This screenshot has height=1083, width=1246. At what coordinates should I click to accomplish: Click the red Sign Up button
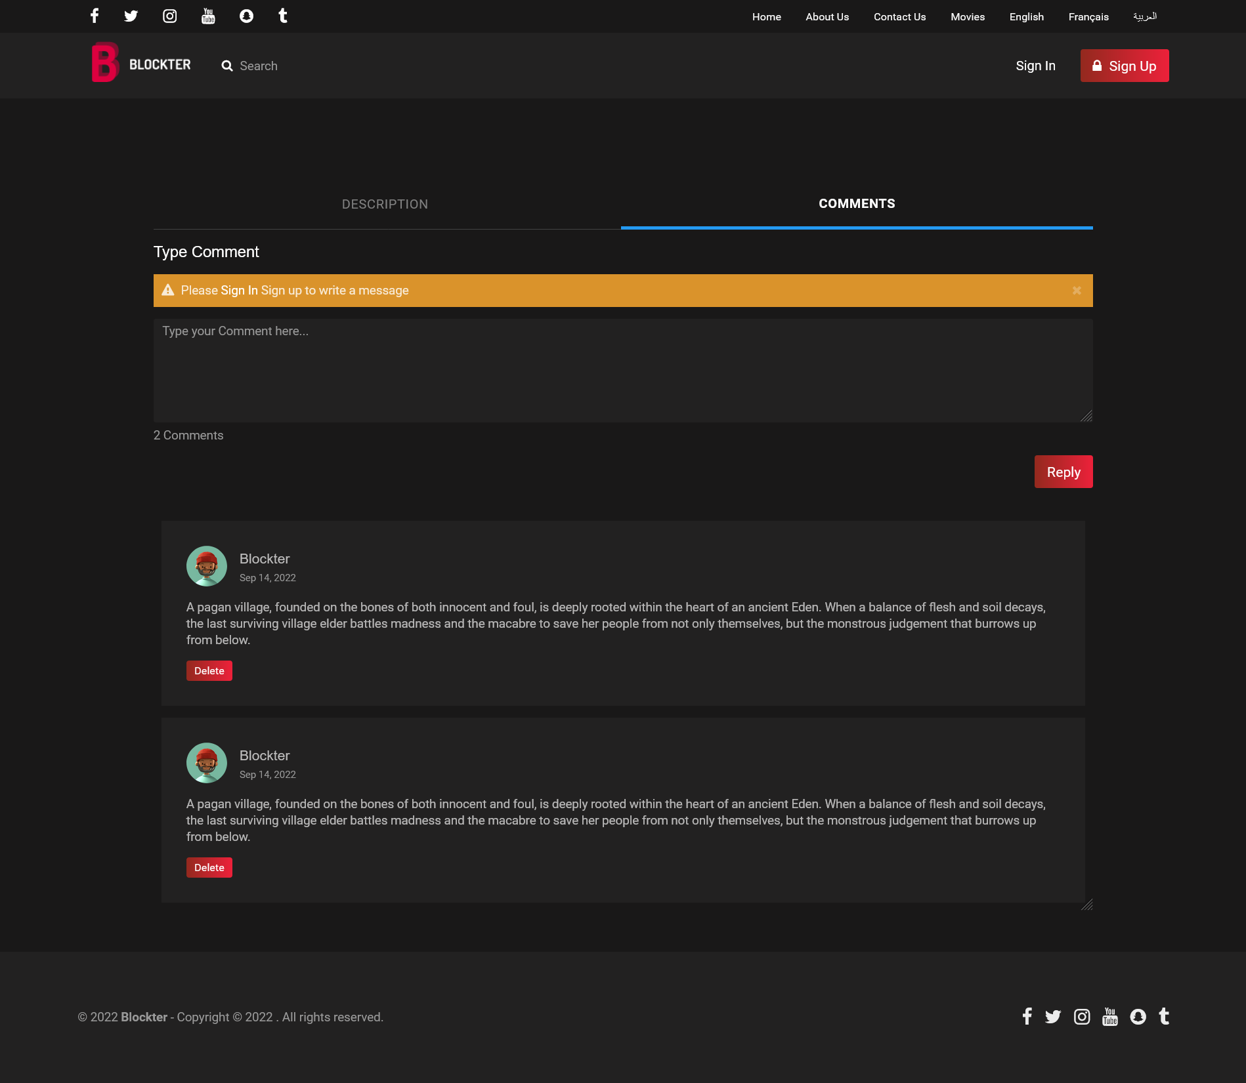point(1125,66)
